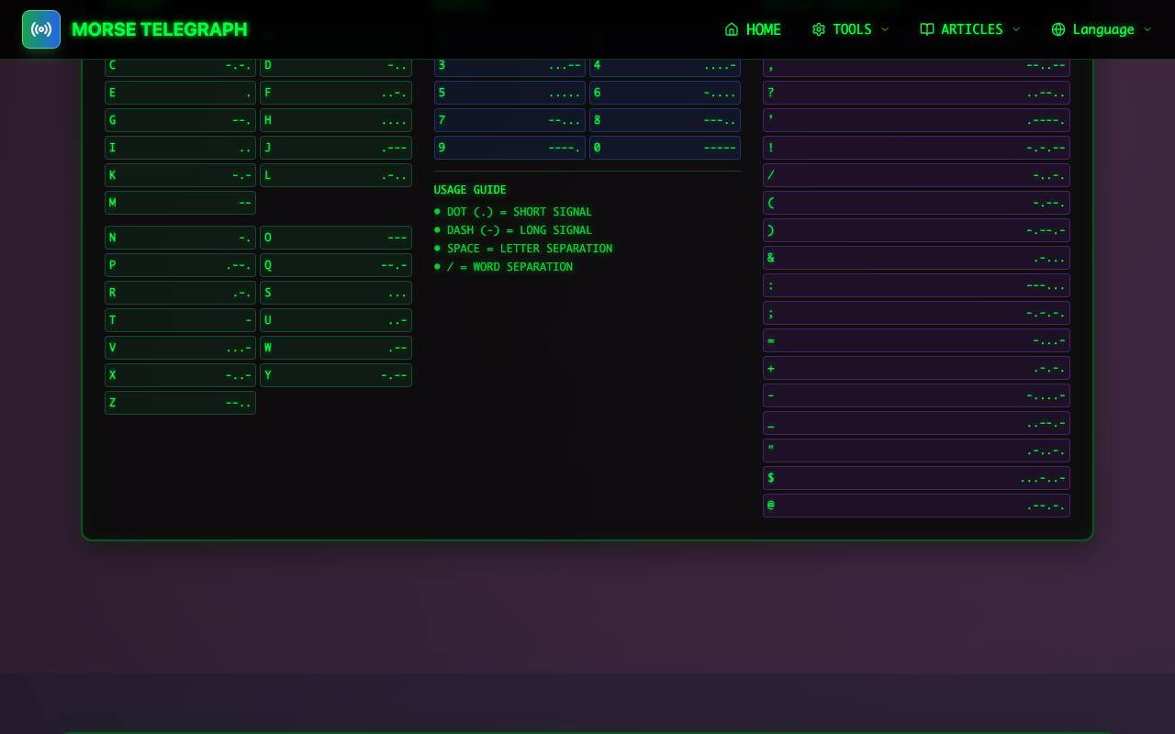This screenshot has width=1175, height=734.
Task: Select the letter V morse cell
Action: click(180, 348)
